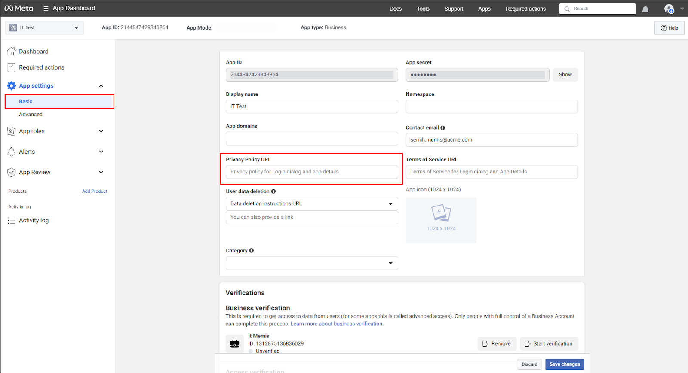
Task: Click the hamburger menu icon beside App Dashboard
Action: [46, 8]
